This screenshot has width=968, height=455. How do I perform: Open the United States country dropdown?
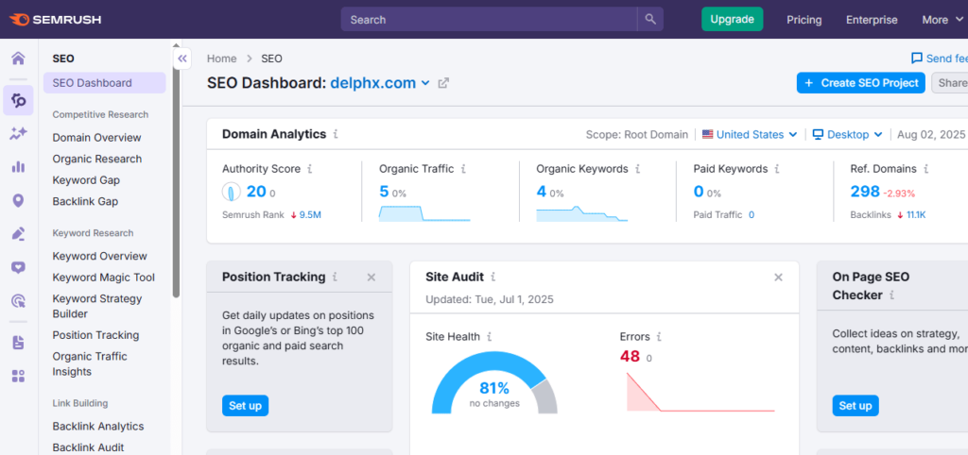[x=750, y=134]
